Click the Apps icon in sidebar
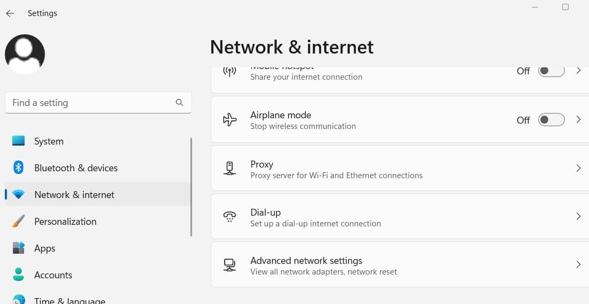This screenshot has height=304, width=589. click(x=19, y=248)
